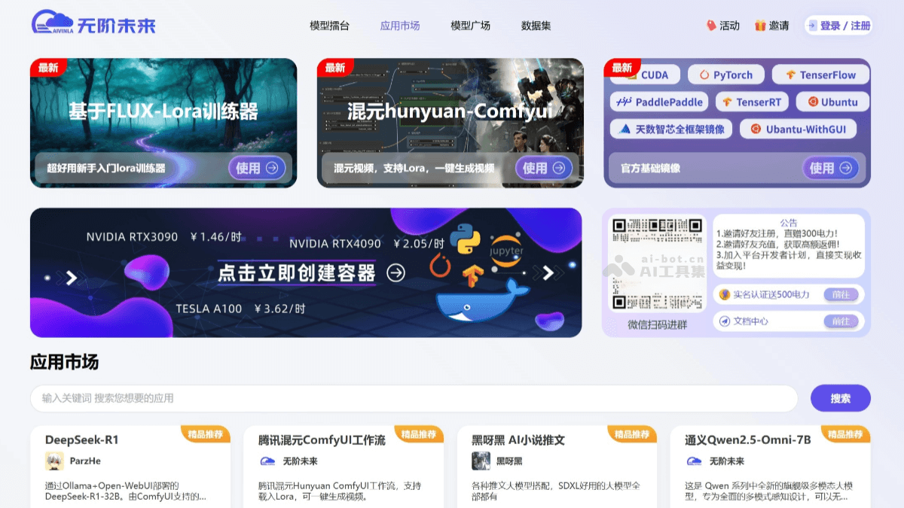Click the keyword search input field

tap(413, 397)
